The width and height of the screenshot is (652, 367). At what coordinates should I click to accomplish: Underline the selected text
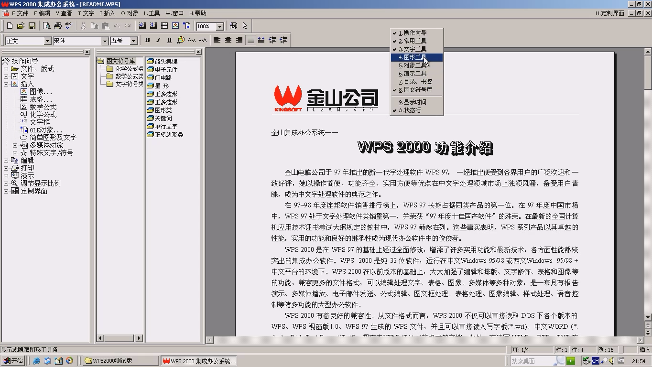(x=169, y=40)
